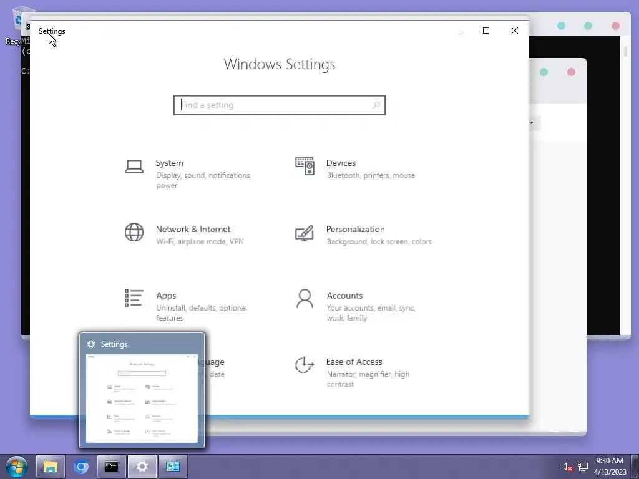Click the Start orb on the taskbar
The width and height of the screenshot is (639, 479).
[17, 467]
